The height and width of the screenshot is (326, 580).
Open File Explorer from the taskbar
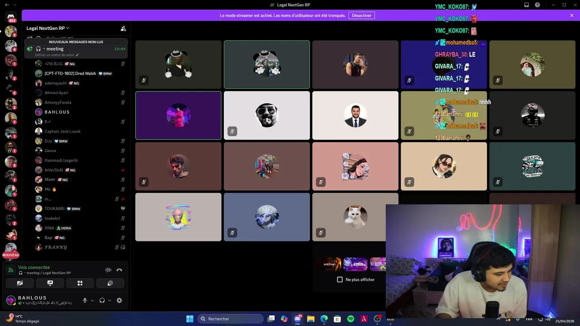311,319
